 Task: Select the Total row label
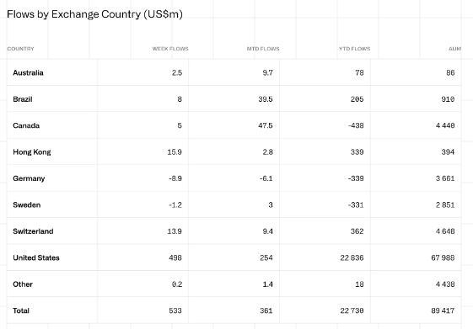pyautogui.click(x=21, y=310)
